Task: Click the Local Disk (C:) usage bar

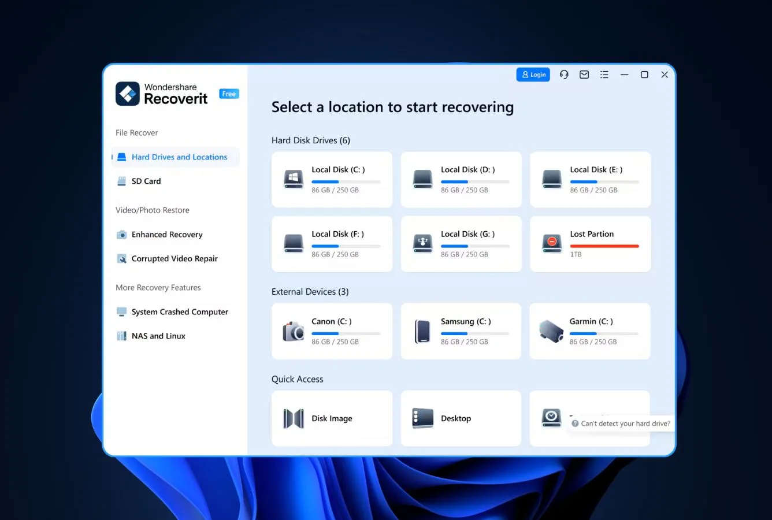Action: [x=346, y=182]
